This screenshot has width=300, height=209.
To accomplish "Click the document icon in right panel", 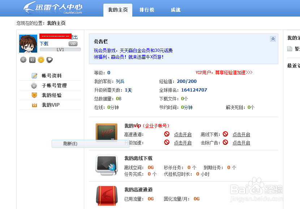I will (x=290, y=49).
